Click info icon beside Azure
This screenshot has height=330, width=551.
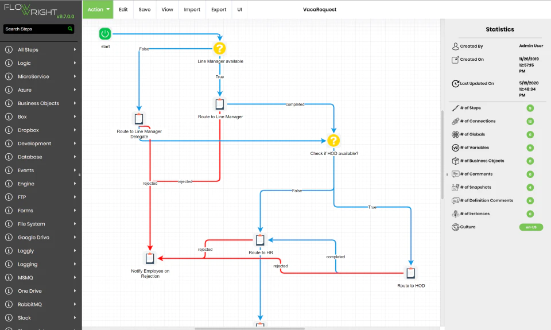[9, 90]
